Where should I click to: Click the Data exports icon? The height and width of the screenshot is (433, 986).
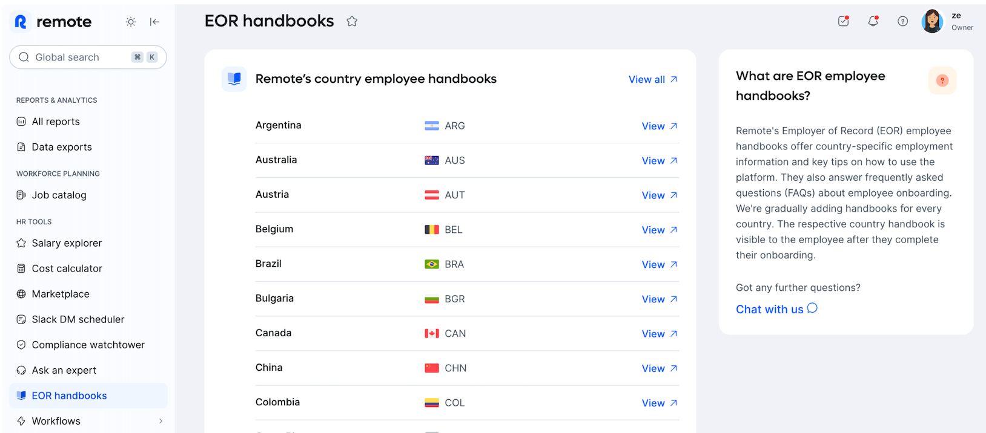click(21, 147)
